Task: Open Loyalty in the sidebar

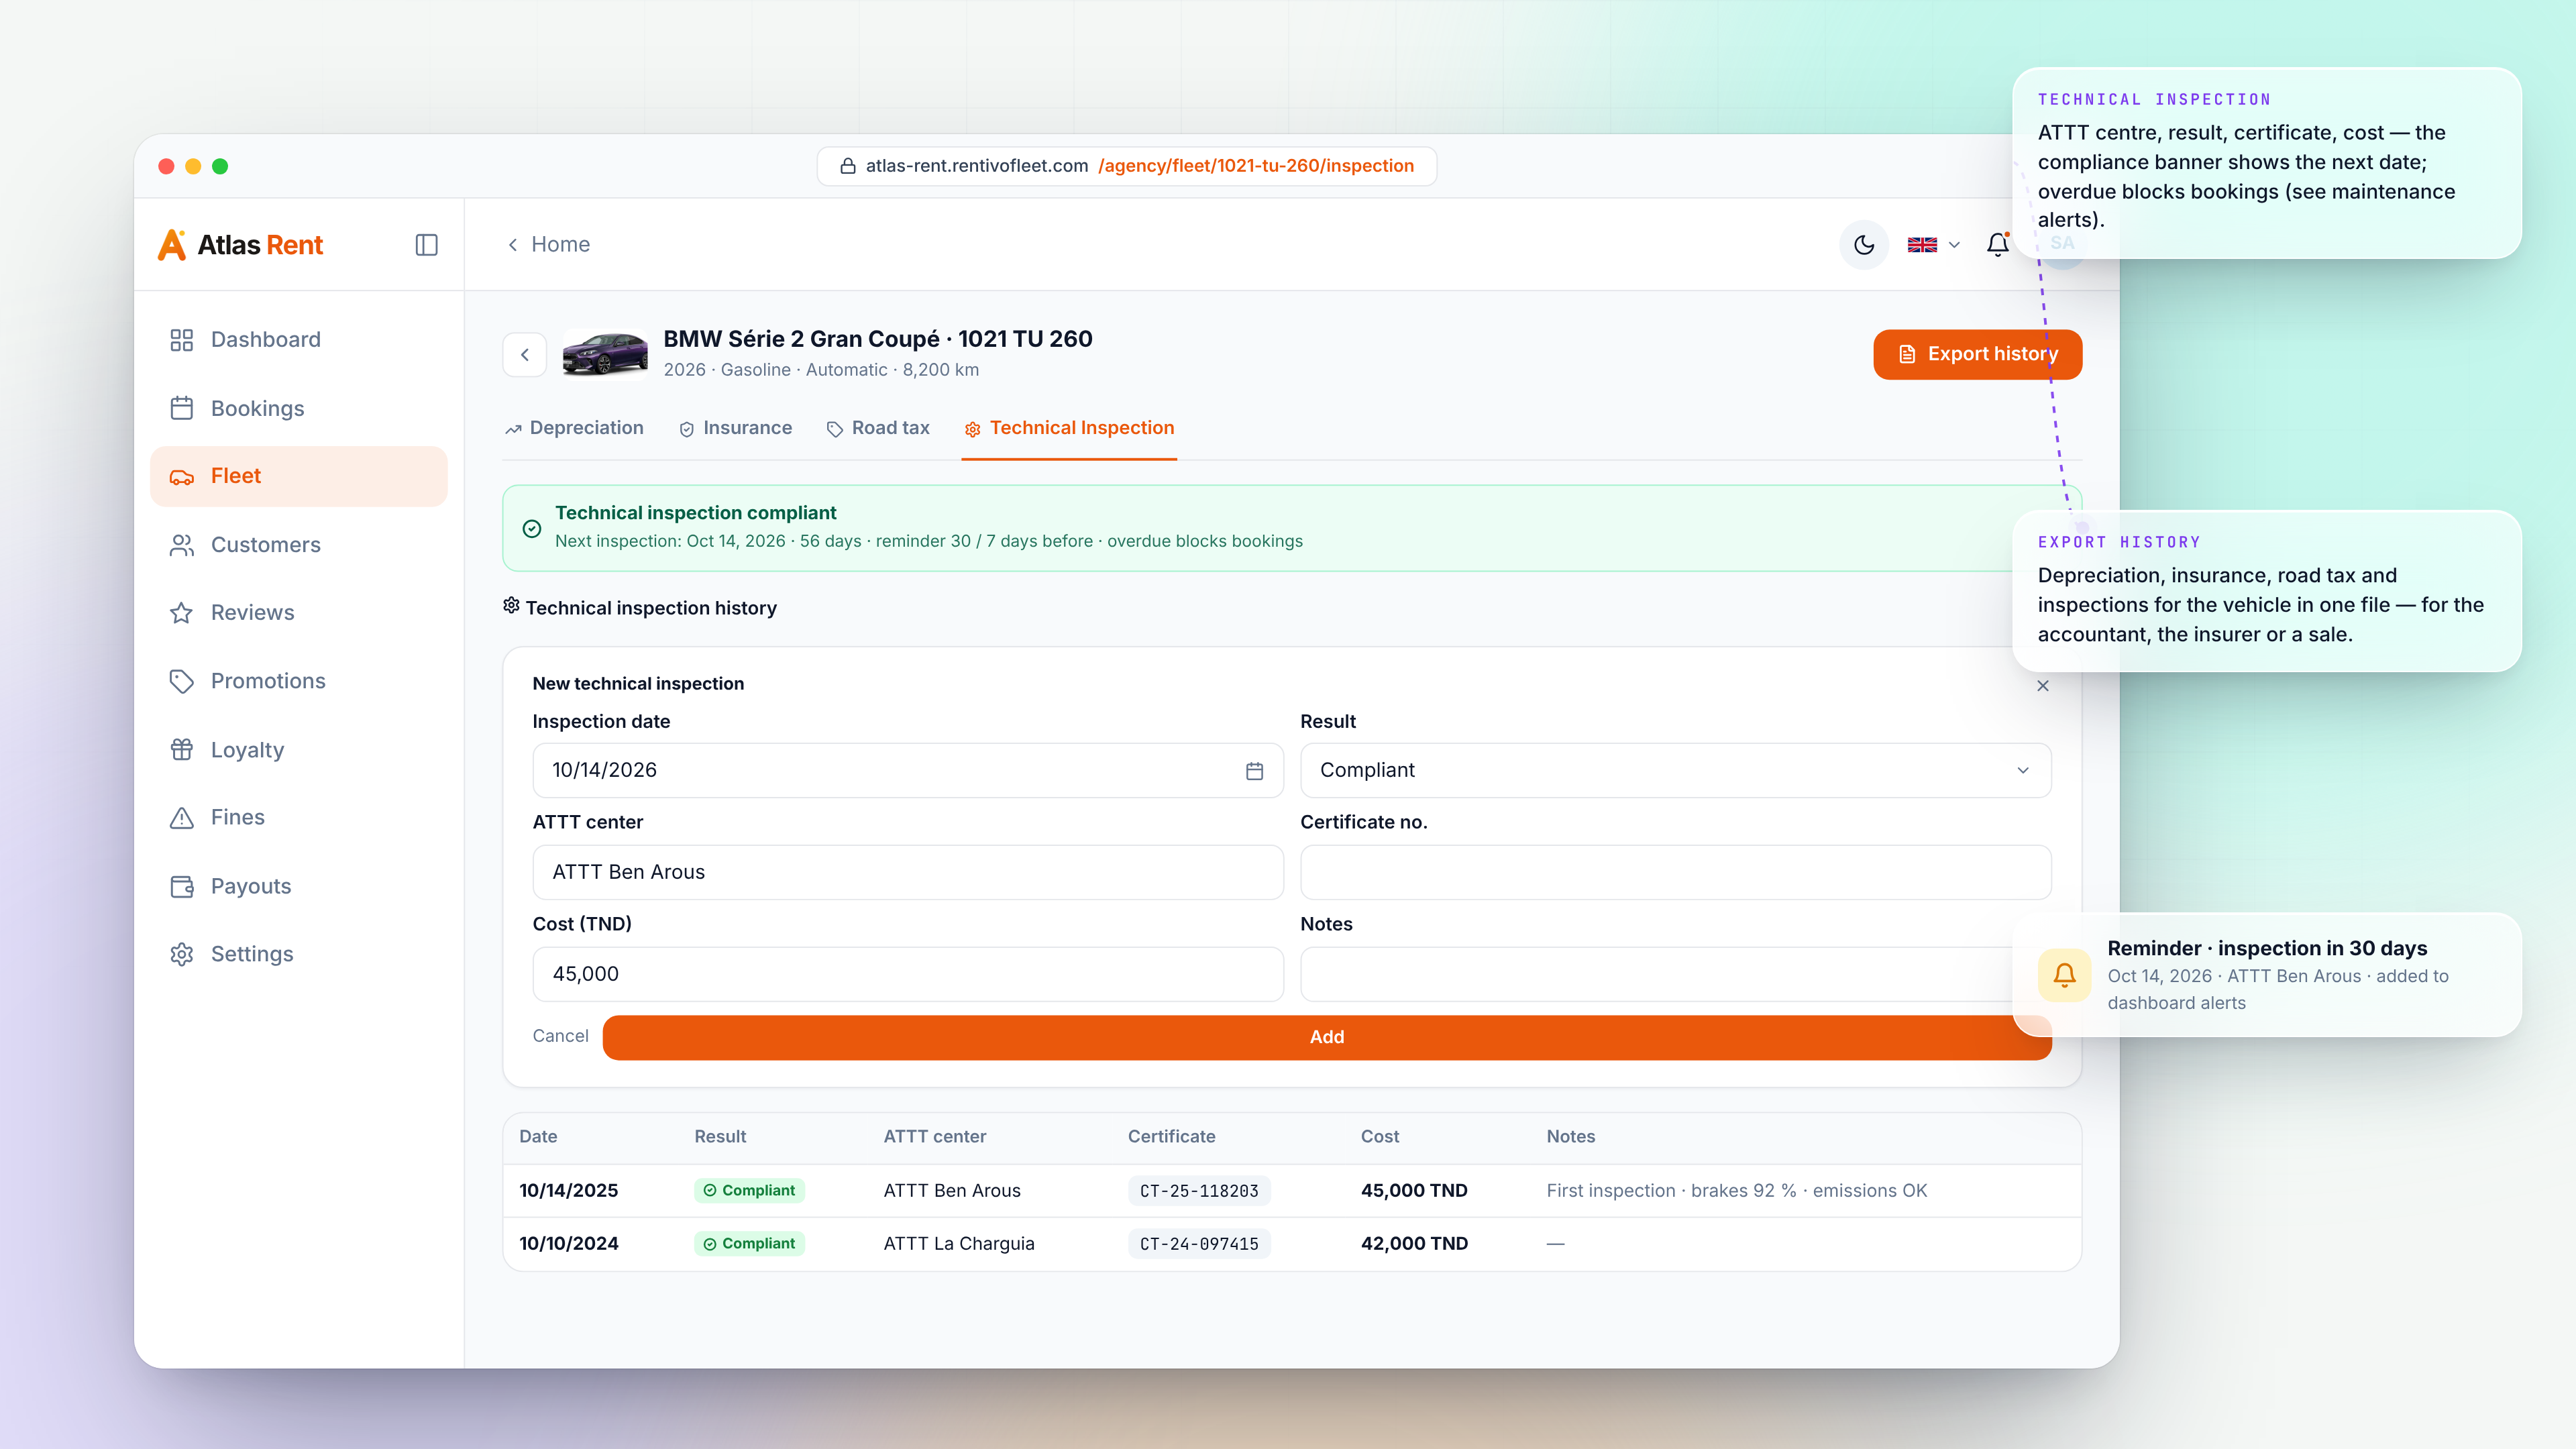Action: pyautogui.click(x=298, y=750)
